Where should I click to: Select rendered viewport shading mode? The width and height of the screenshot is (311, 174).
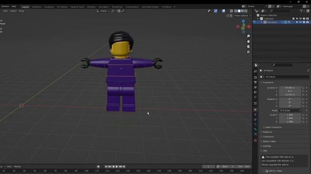(x=246, y=11)
